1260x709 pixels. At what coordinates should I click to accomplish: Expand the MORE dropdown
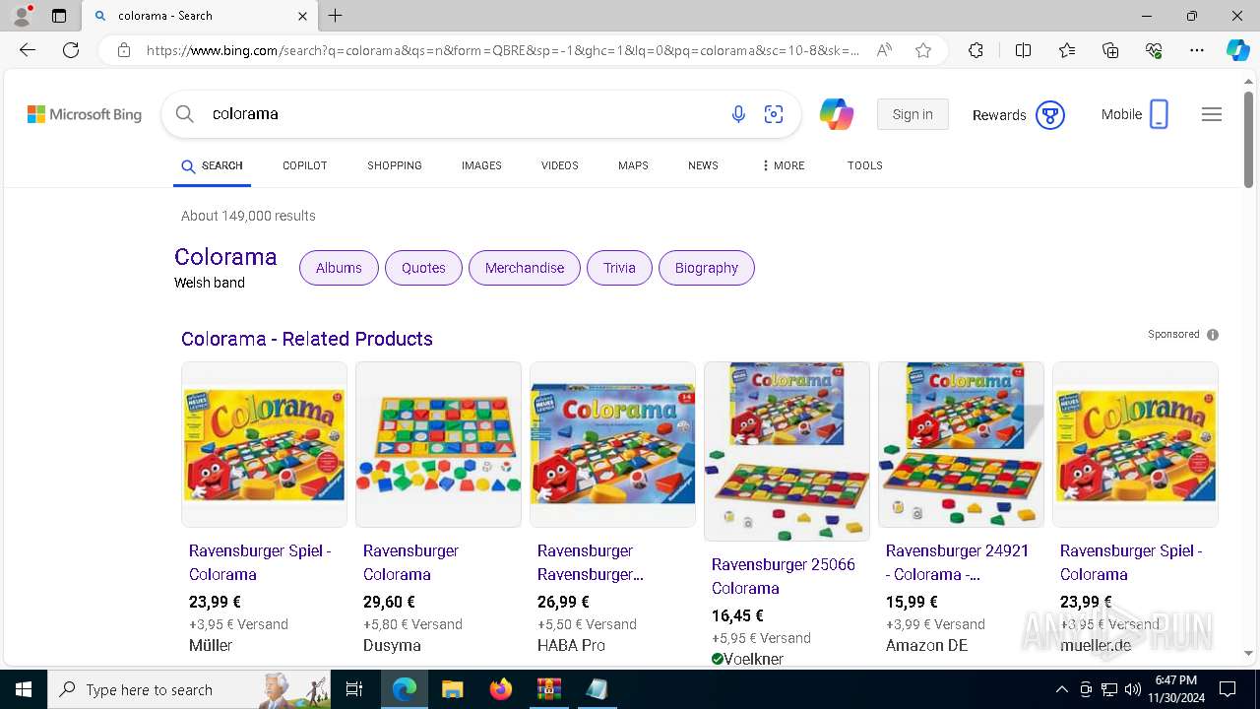click(x=784, y=165)
